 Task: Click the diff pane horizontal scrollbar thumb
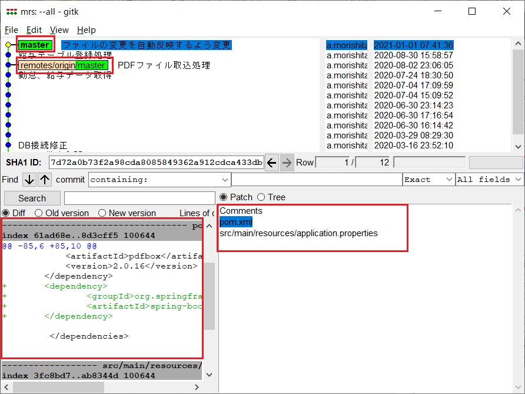[59, 388]
